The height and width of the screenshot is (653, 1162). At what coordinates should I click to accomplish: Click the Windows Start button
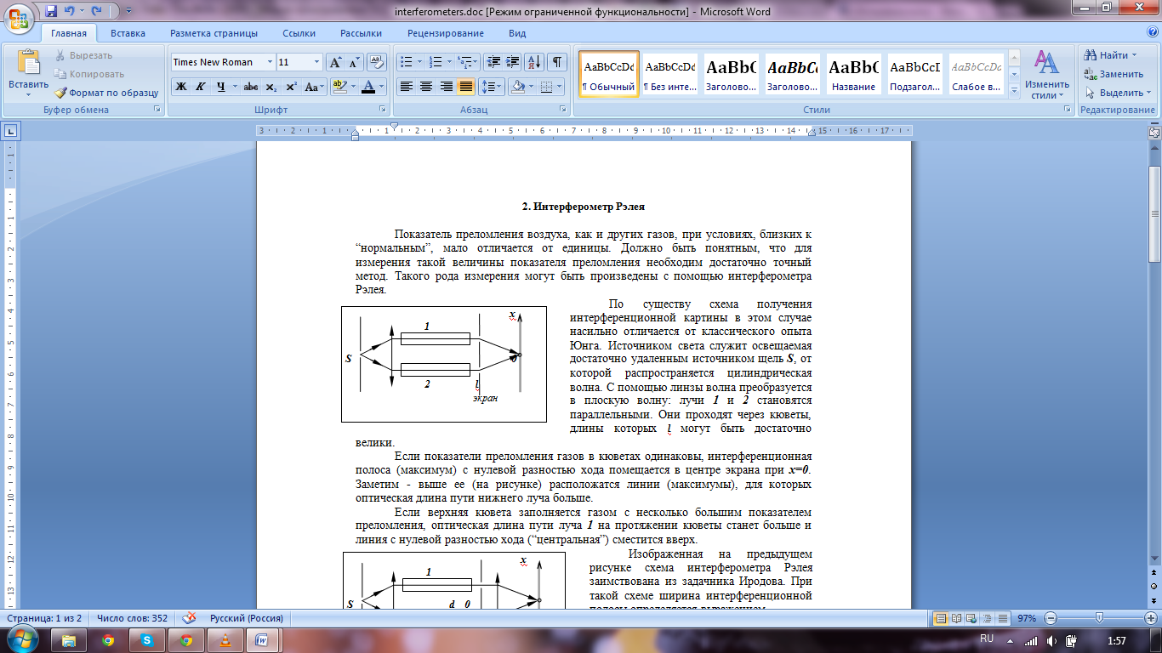click(x=23, y=639)
